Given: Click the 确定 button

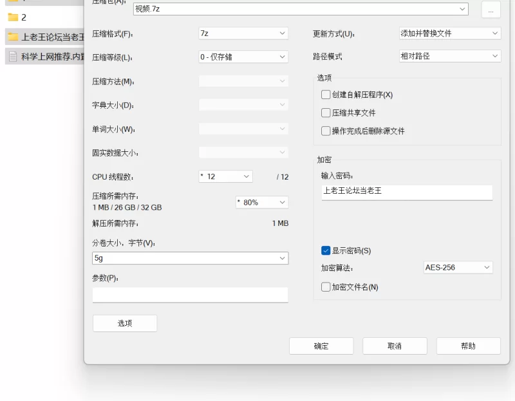Looking at the screenshot, I should [321, 346].
